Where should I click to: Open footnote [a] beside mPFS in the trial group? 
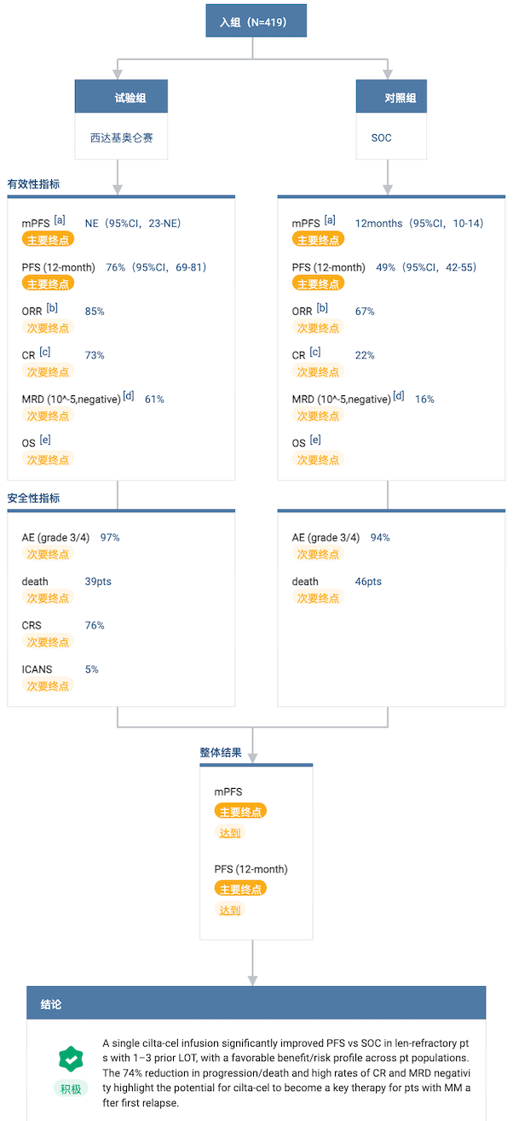(x=60, y=220)
